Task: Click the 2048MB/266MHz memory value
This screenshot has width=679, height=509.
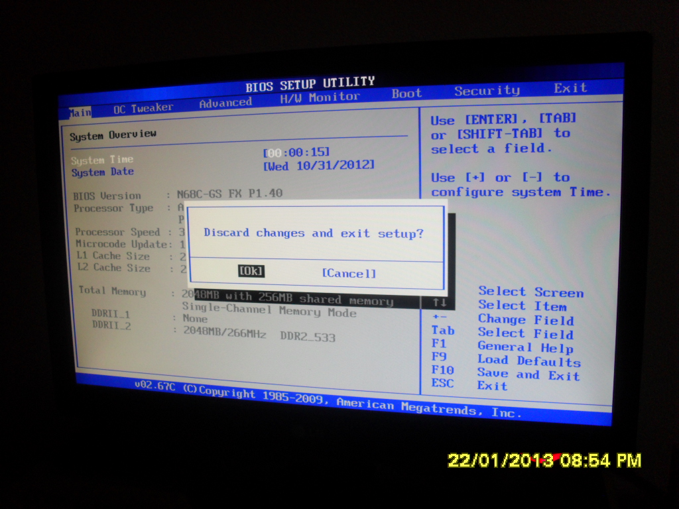Action: [x=225, y=332]
